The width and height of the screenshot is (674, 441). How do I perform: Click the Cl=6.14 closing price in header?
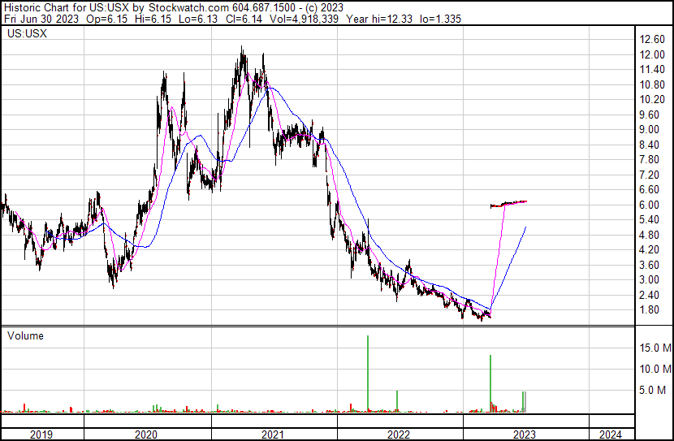tap(244, 19)
